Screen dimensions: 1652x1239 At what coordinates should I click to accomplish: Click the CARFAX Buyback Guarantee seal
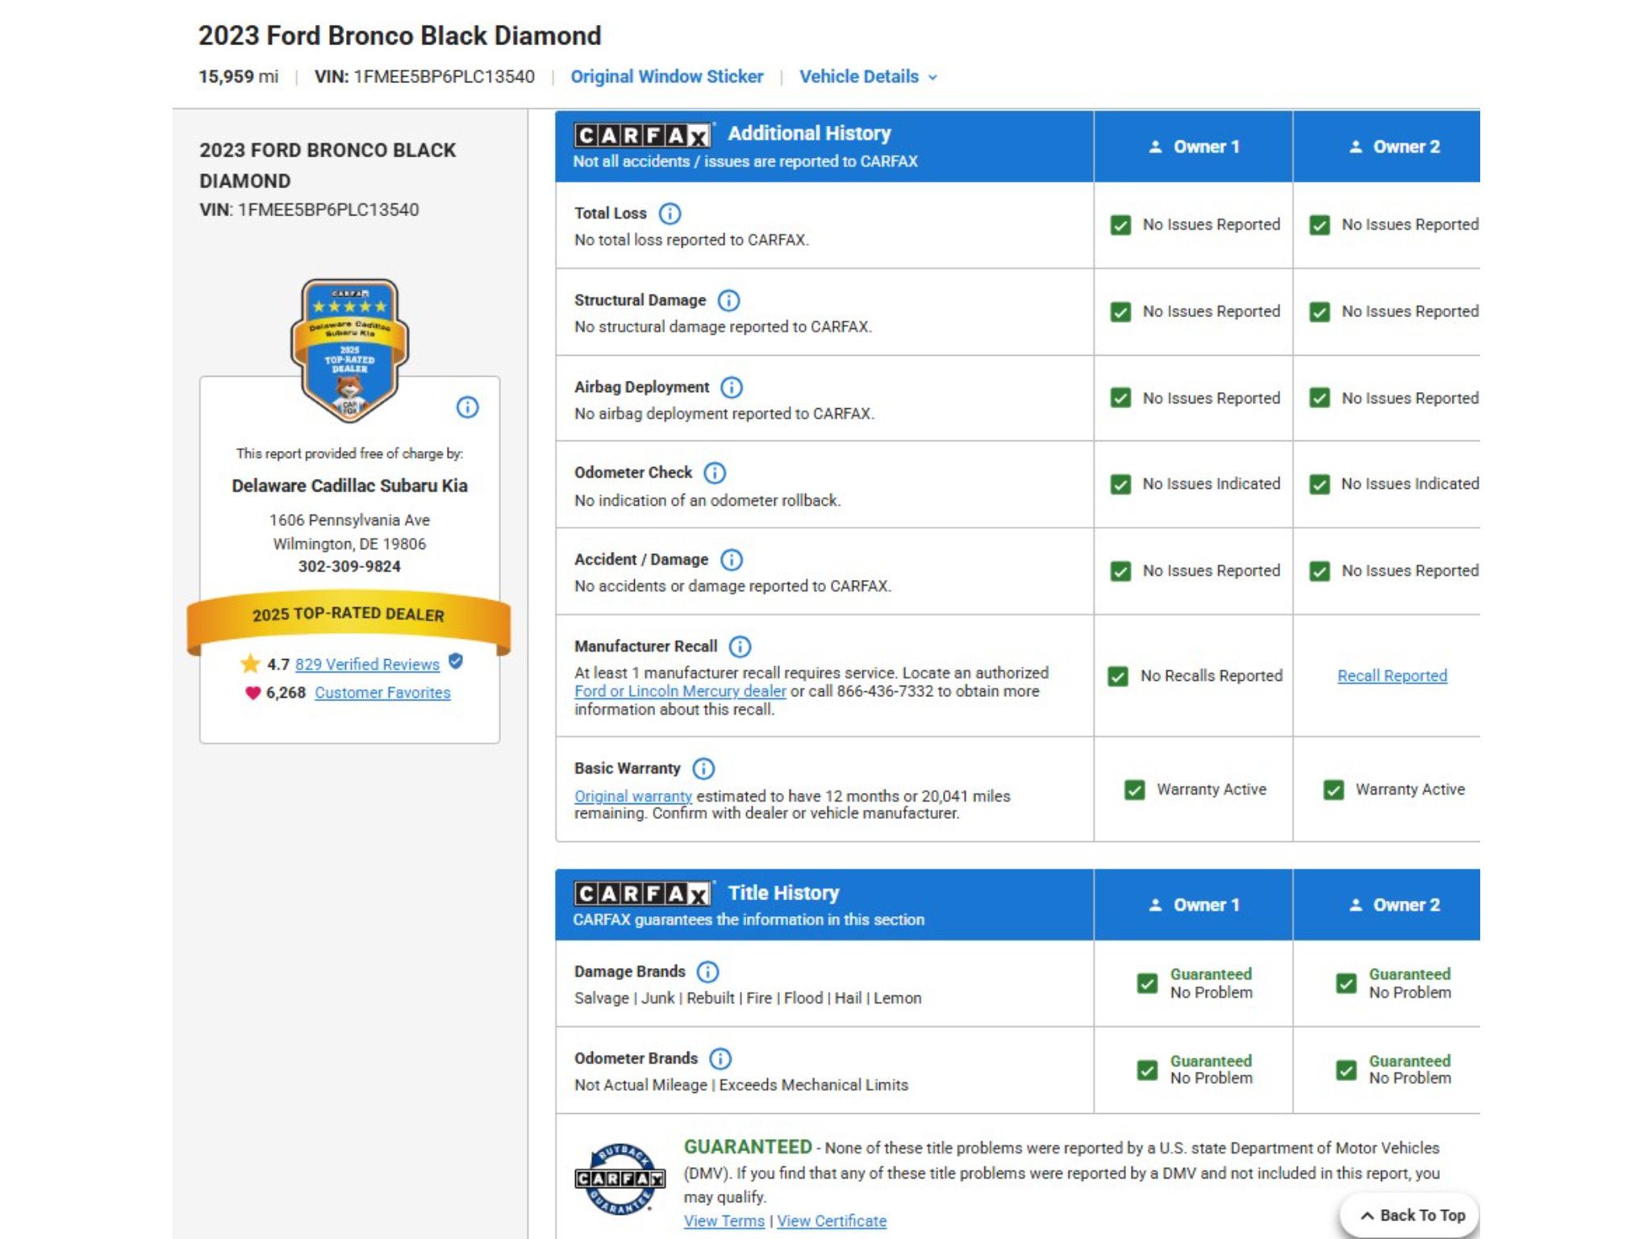click(619, 1179)
